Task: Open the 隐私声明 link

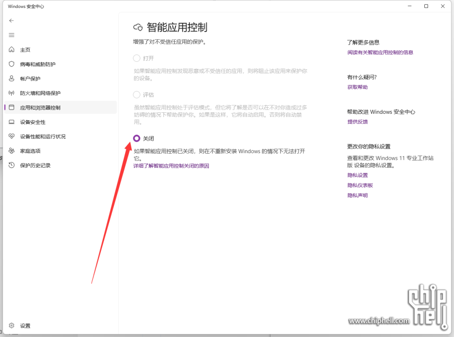Action: tap(357, 195)
